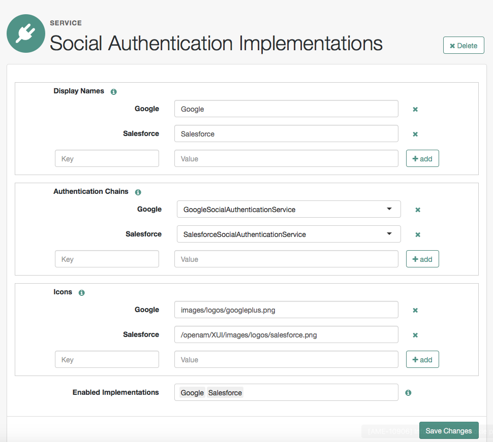Click the Google label in Display Names

click(x=147, y=109)
